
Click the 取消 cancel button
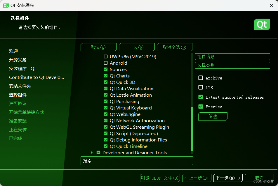click(x=259, y=178)
